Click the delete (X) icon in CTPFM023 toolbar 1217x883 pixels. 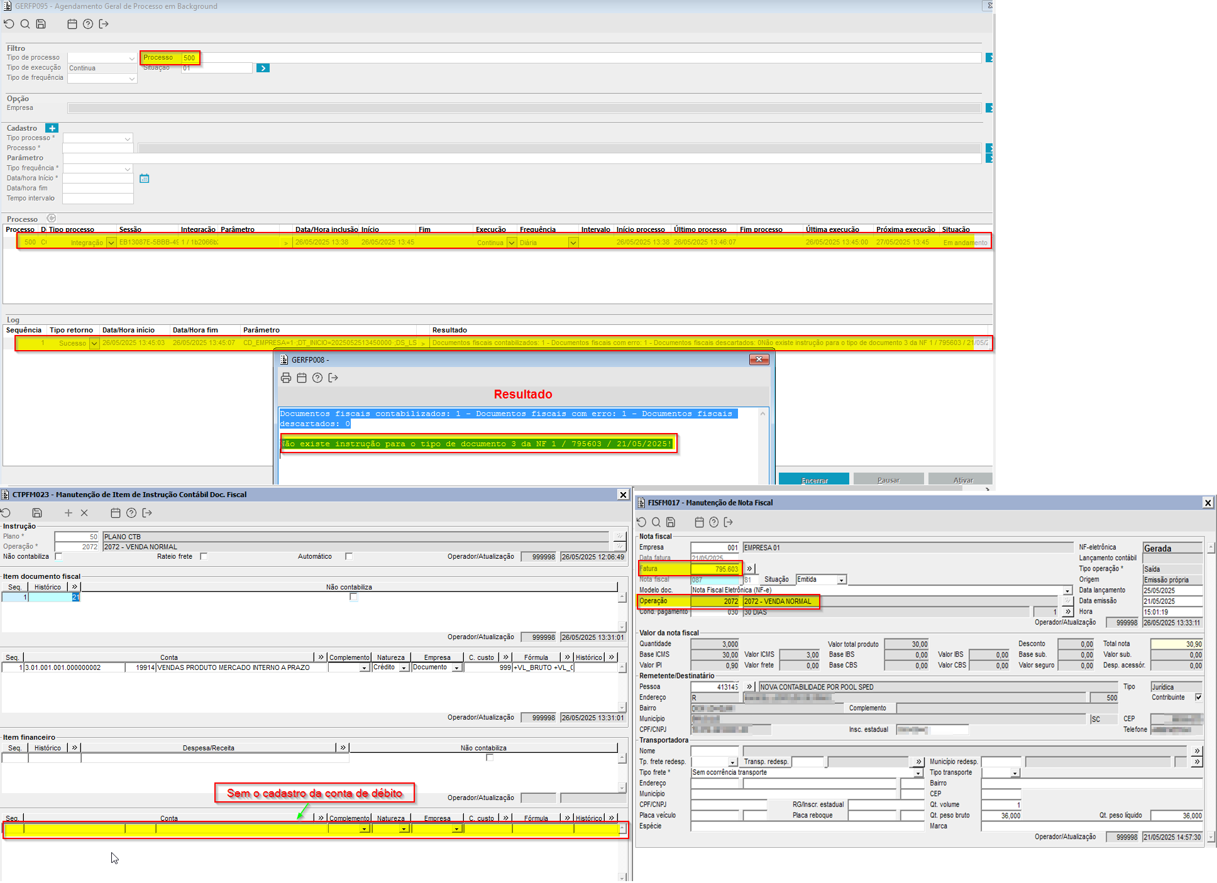click(x=84, y=513)
